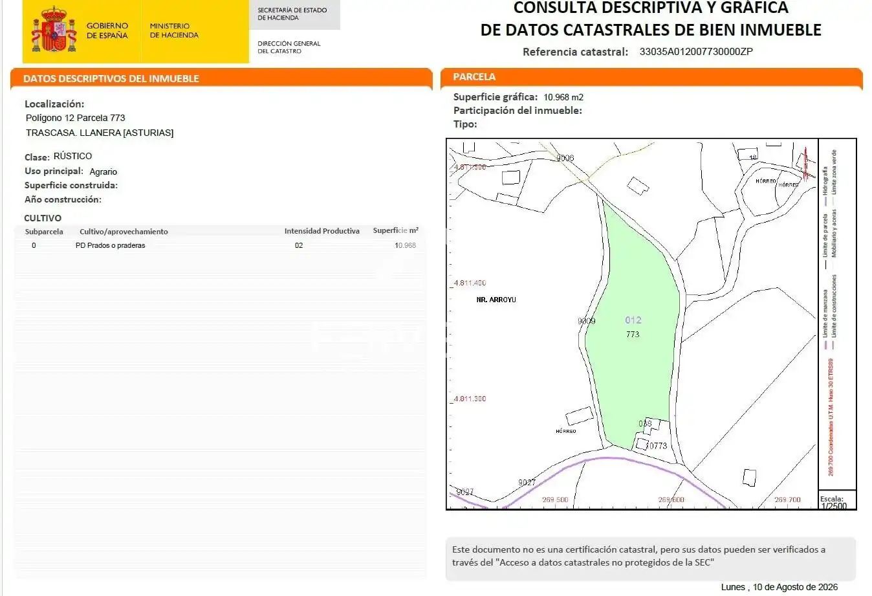Click map label '10773'

(x=656, y=446)
